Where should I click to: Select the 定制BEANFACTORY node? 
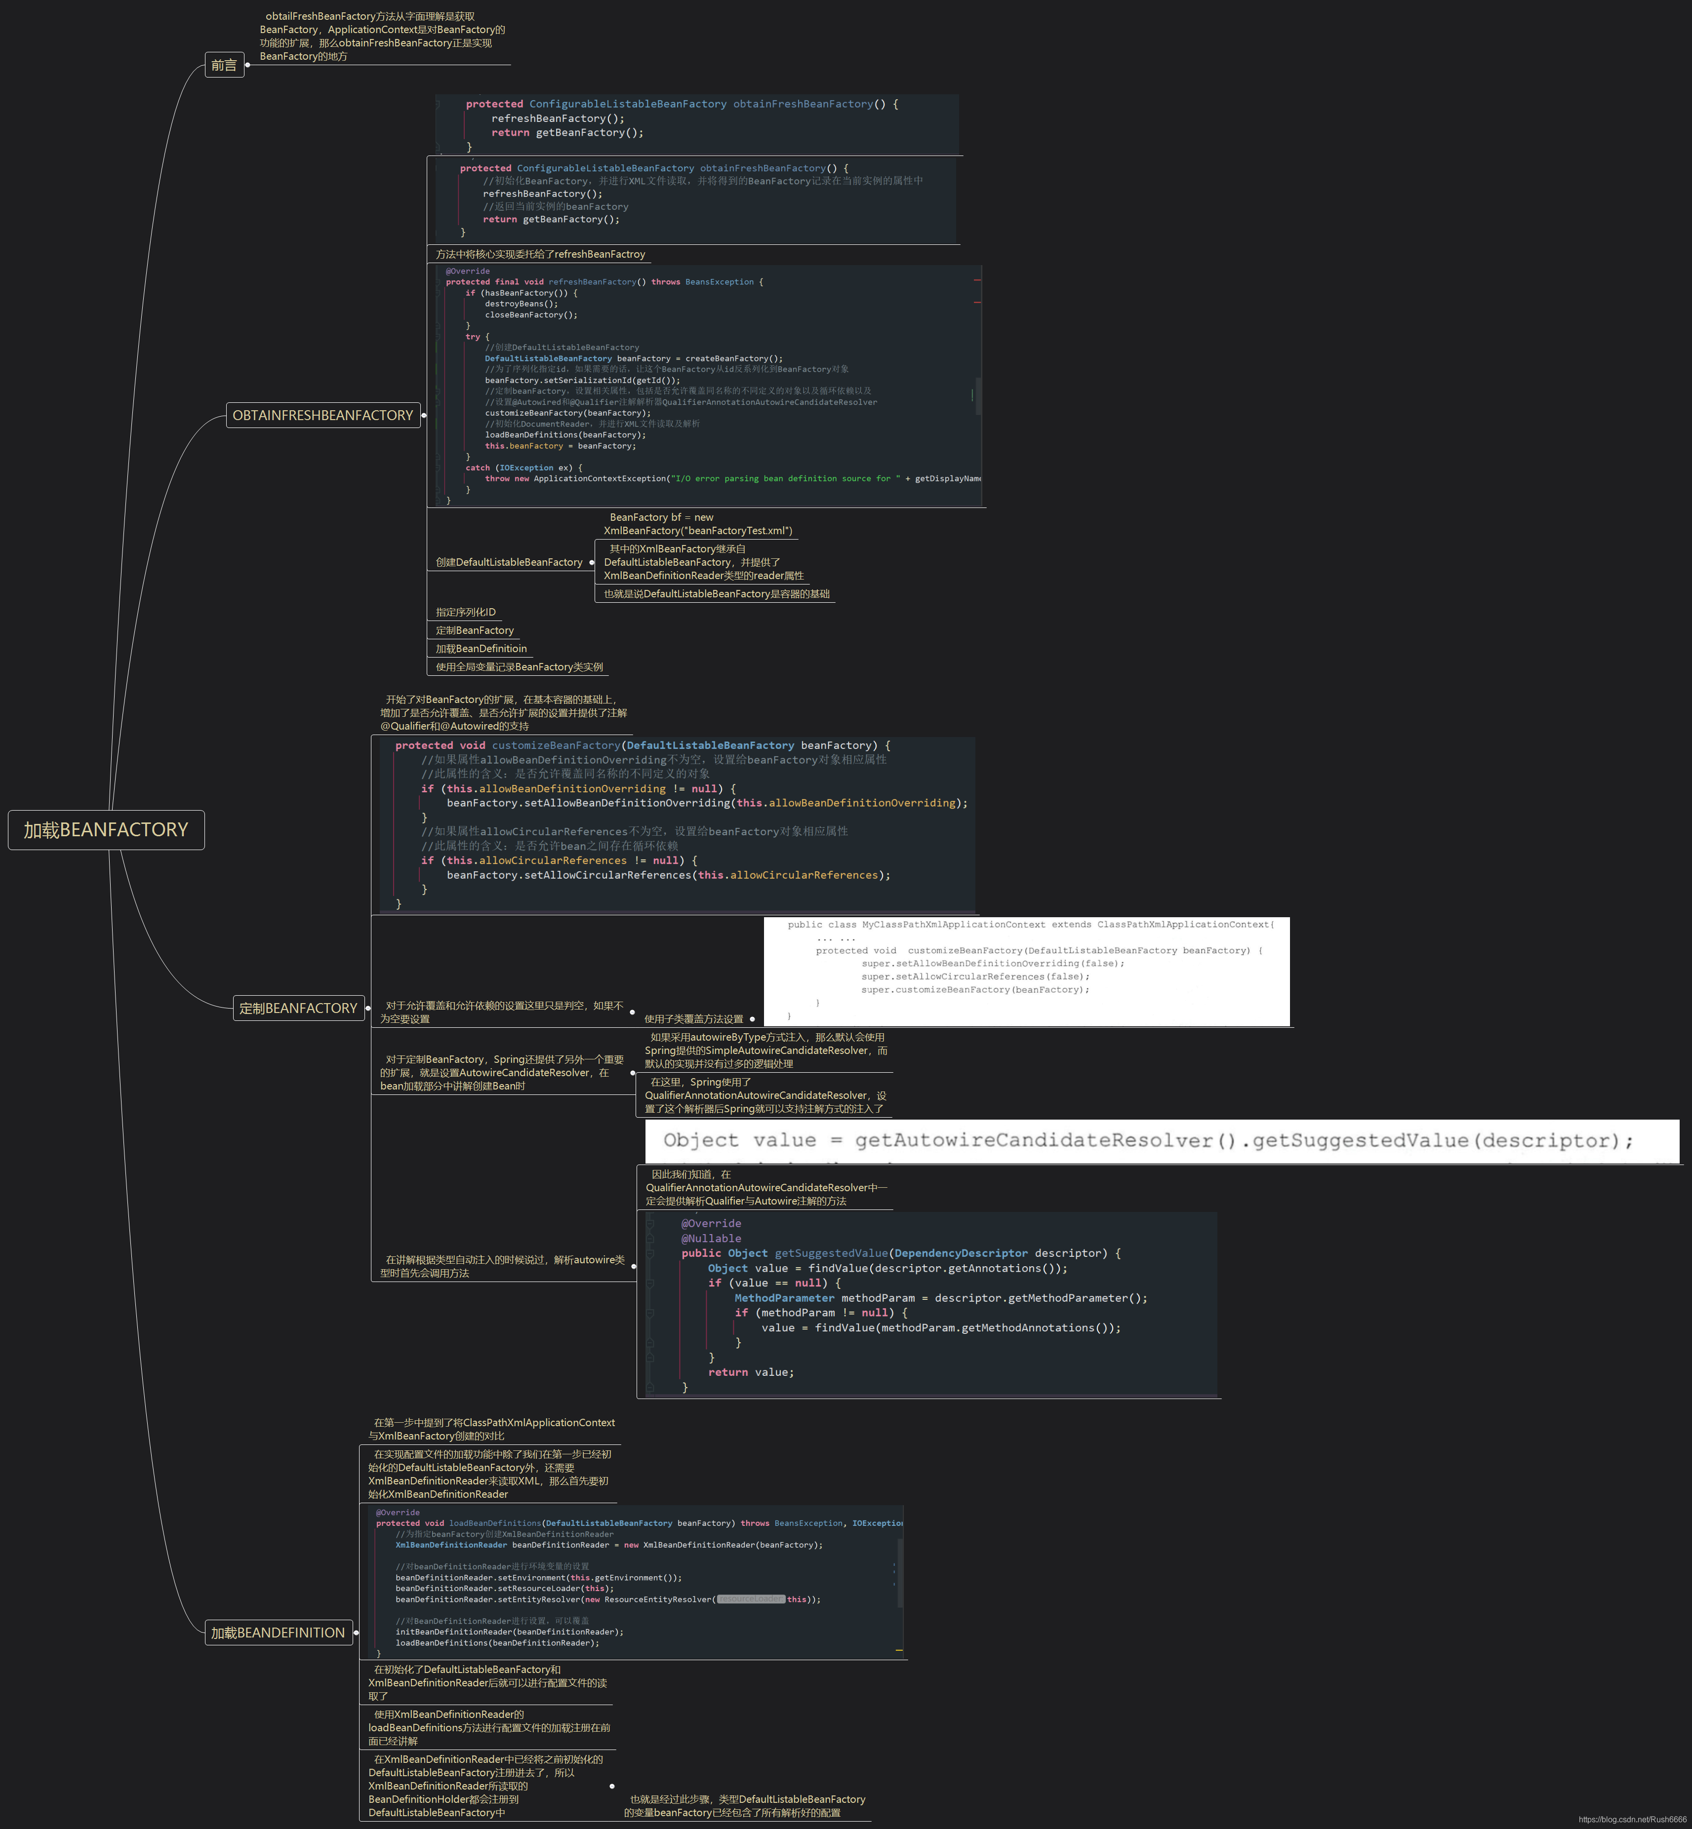pyautogui.click(x=298, y=1008)
